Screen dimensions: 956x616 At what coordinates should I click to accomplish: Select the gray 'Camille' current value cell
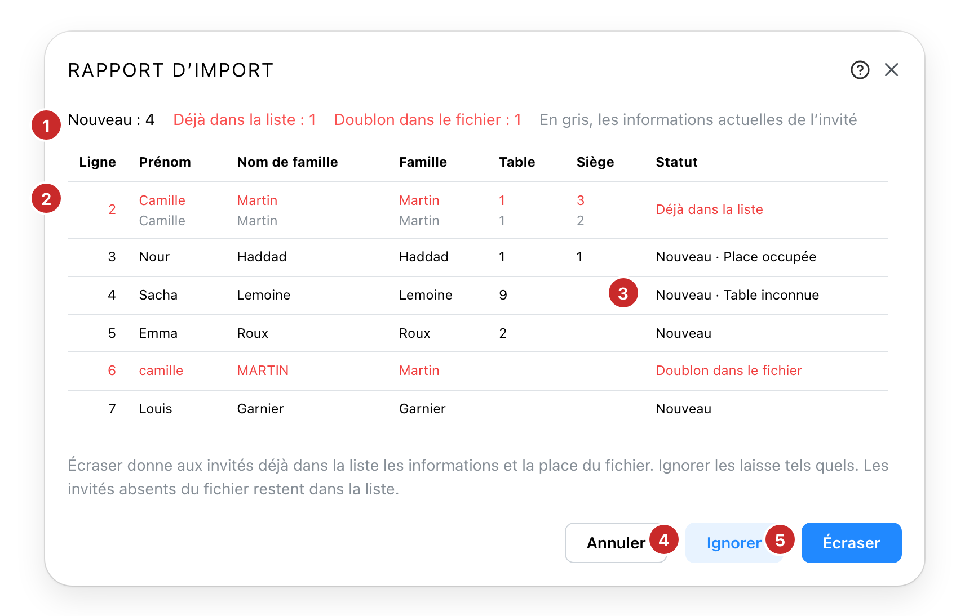click(162, 221)
